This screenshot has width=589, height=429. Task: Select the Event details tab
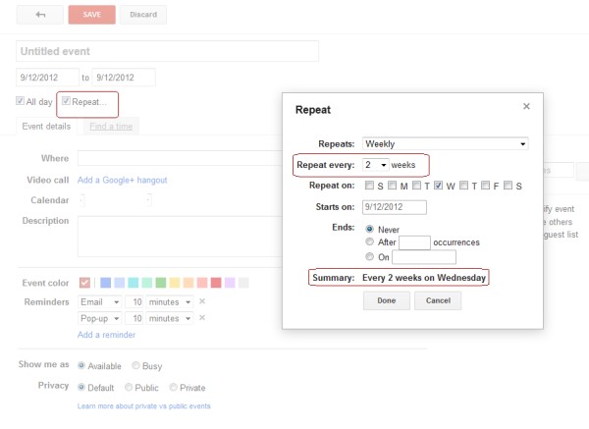tap(45, 126)
